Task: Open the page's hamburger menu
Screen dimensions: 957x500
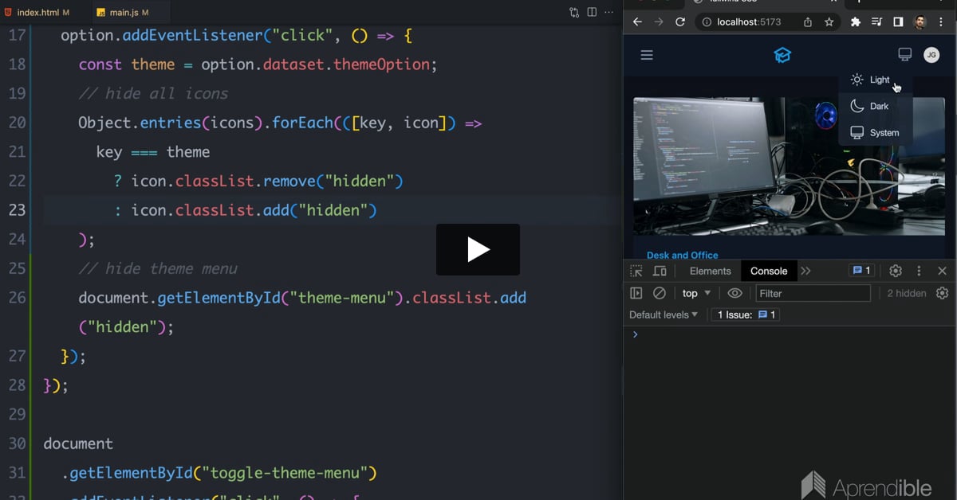Action: pyautogui.click(x=647, y=55)
